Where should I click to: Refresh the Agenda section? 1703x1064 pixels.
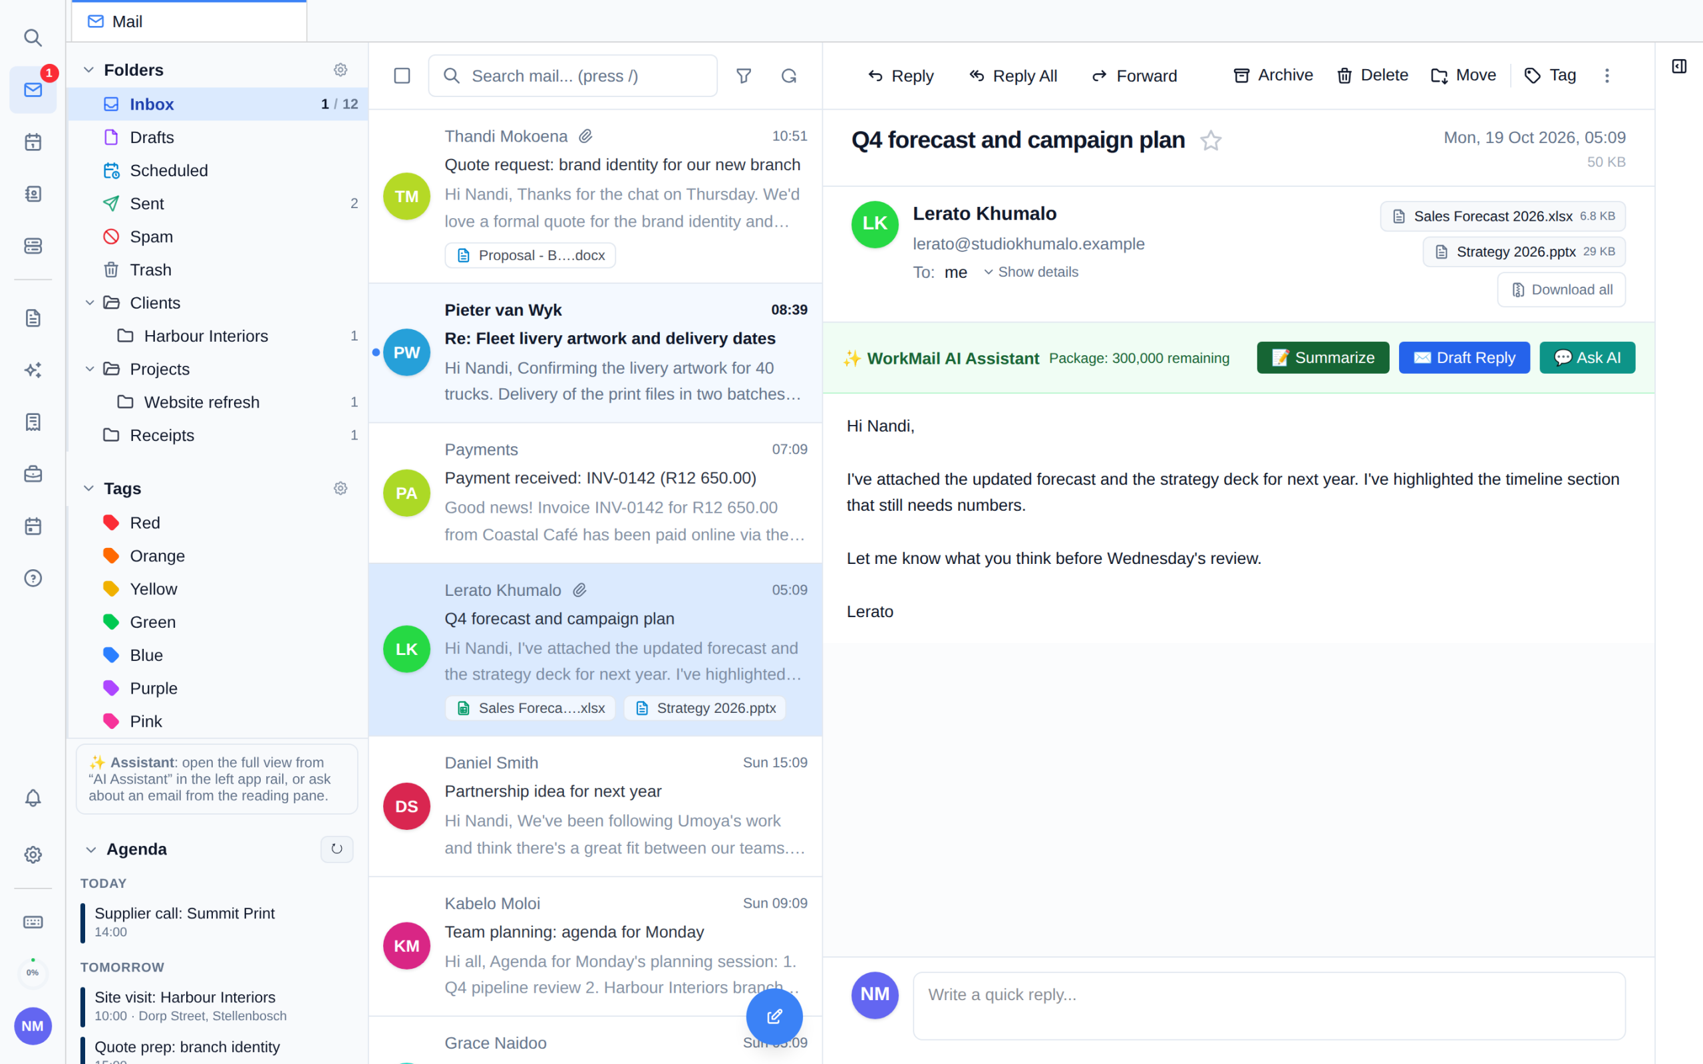(337, 849)
